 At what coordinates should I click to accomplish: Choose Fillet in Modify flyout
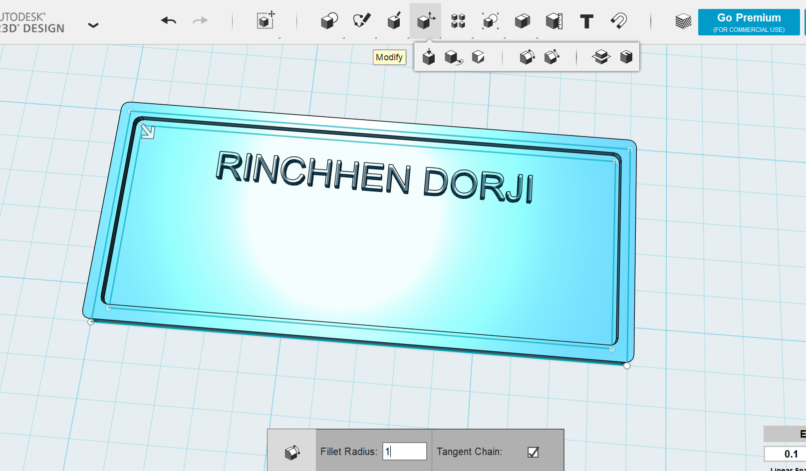click(527, 57)
